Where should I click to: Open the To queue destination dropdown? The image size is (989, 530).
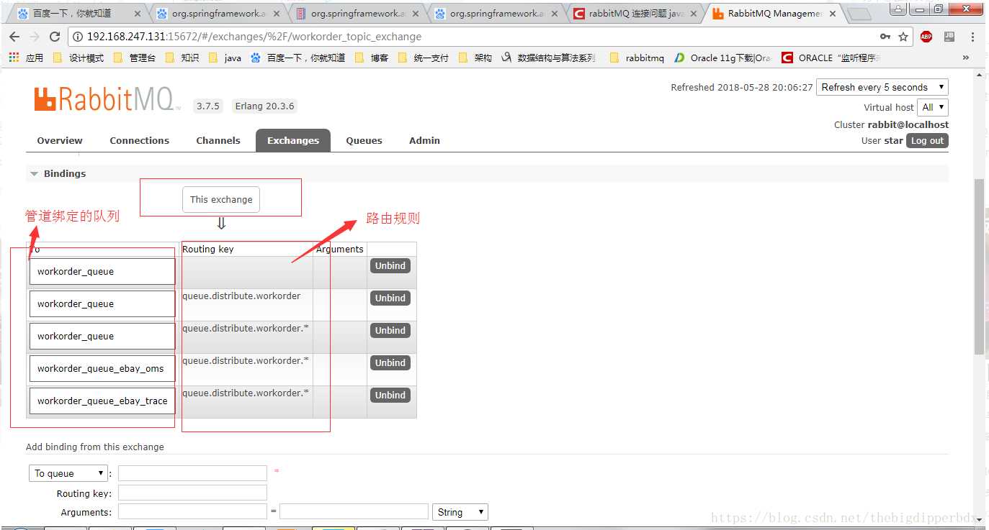68,473
